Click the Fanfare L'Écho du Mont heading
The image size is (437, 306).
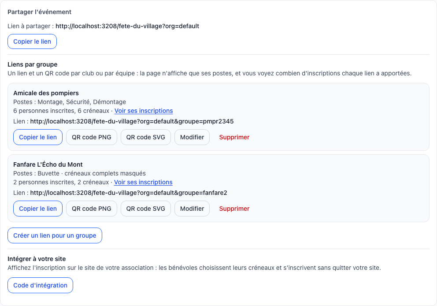pyautogui.click(x=48, y=164)
